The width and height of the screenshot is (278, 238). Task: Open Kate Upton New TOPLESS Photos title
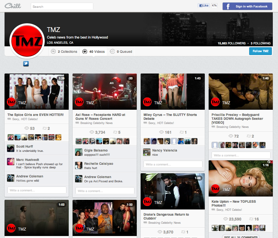234,203
